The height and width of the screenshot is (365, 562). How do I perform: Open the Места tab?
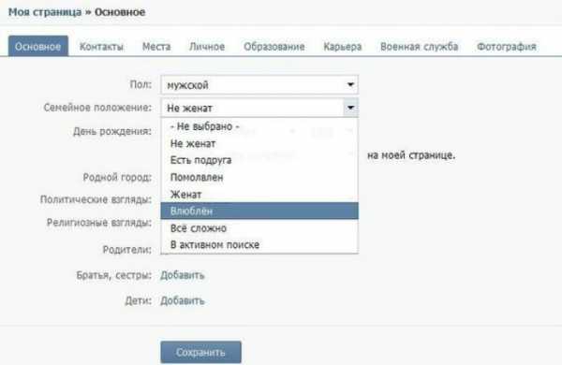coord(156,47)
